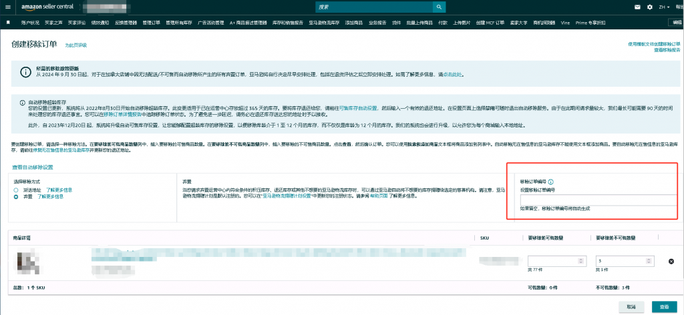Click the Amazon Seller Central logo
Image resolution: width=684 pixels, height=315 pixels.
(x=45, y=7)
